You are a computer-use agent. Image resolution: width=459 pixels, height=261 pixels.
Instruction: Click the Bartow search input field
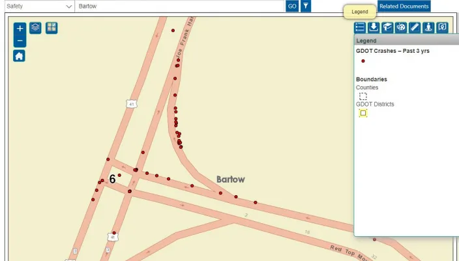coord(180,6)
